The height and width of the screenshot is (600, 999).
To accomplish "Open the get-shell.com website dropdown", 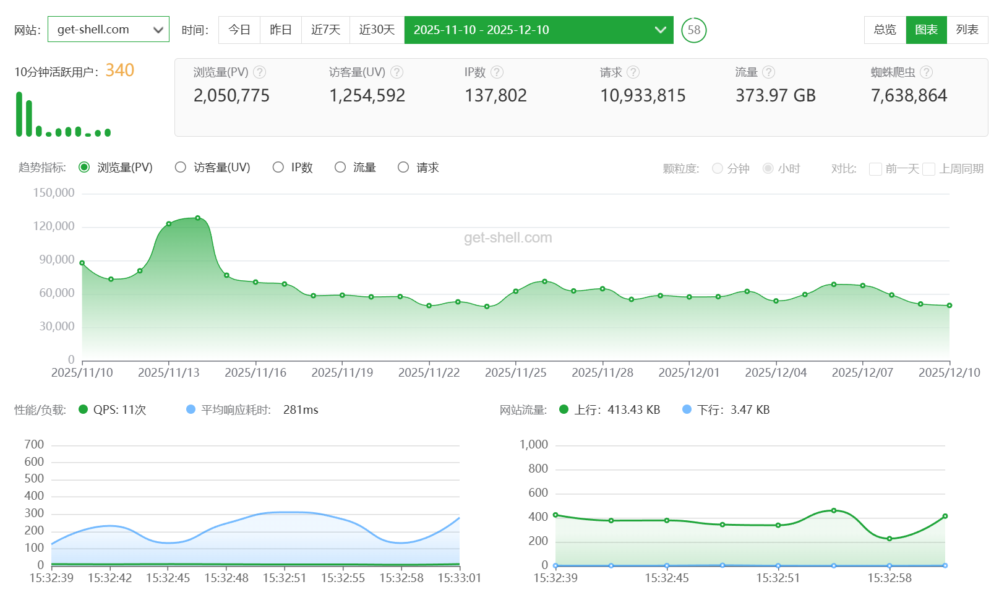I will (x=108, y=30).
